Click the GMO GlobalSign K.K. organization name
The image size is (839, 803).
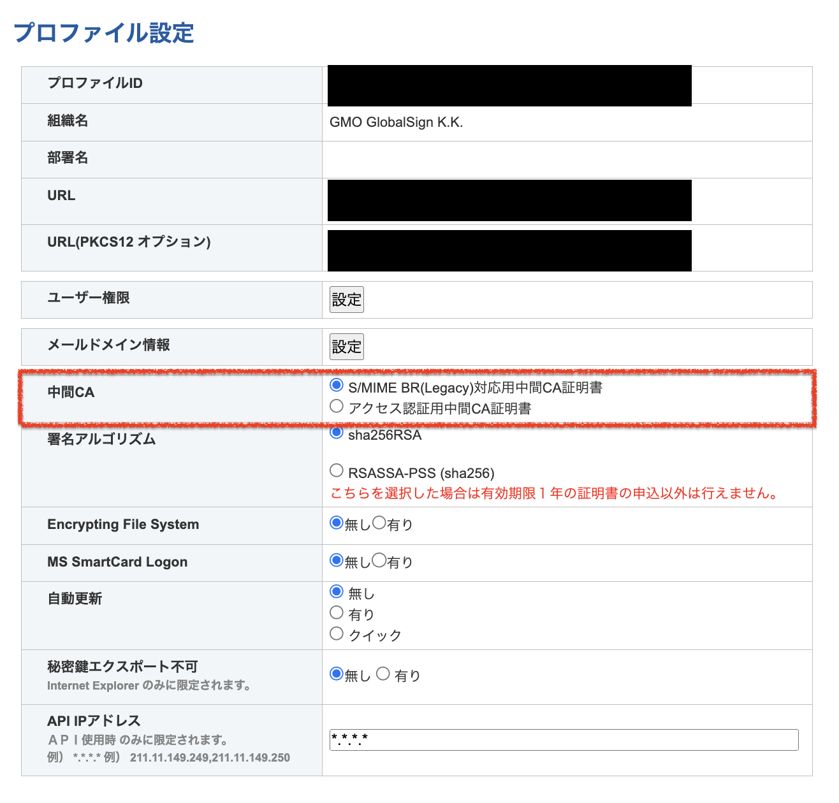point(396,122)
